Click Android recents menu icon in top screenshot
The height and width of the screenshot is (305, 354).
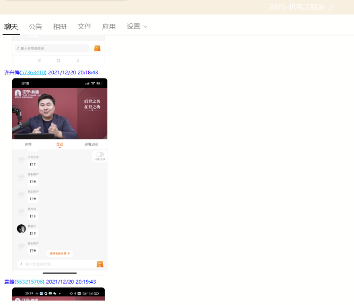click(x=39, y=61)
